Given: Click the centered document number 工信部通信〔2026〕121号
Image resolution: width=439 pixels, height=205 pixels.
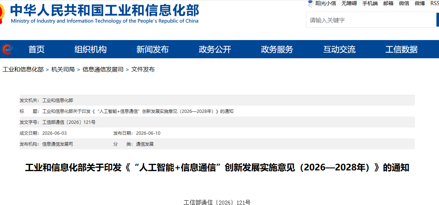Looking at the screenshot, I should 217,202.
